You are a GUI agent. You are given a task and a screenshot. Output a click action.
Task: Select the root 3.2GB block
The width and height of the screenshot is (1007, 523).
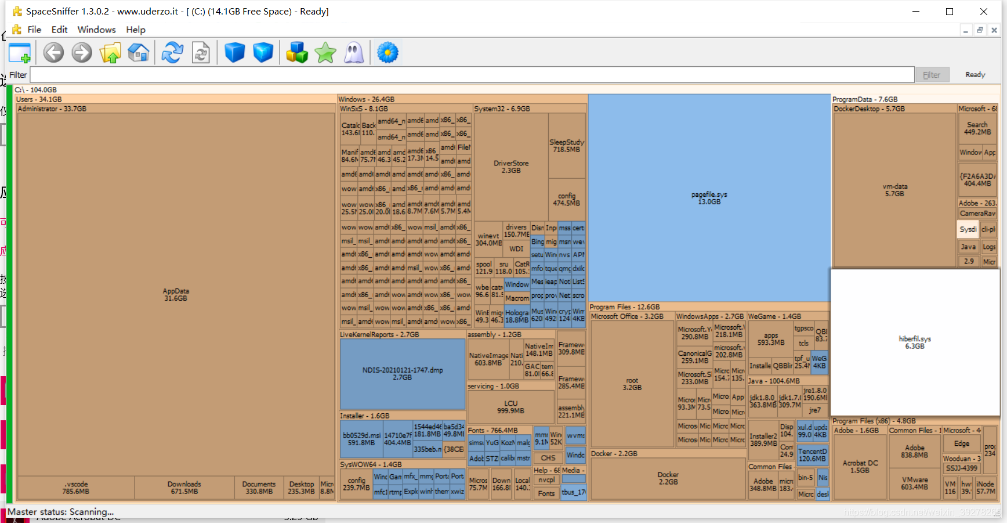[632, 384]
